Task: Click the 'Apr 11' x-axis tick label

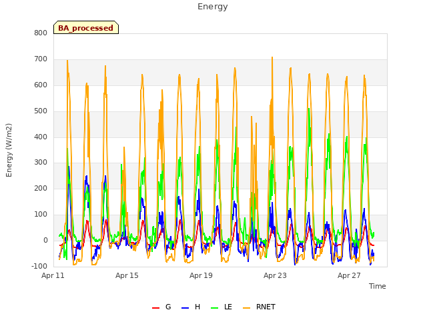Action: click(x=53, y=275)
